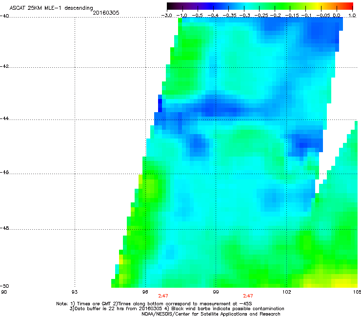Select the "-44" latitude axis label

click(x=4, y=119)
